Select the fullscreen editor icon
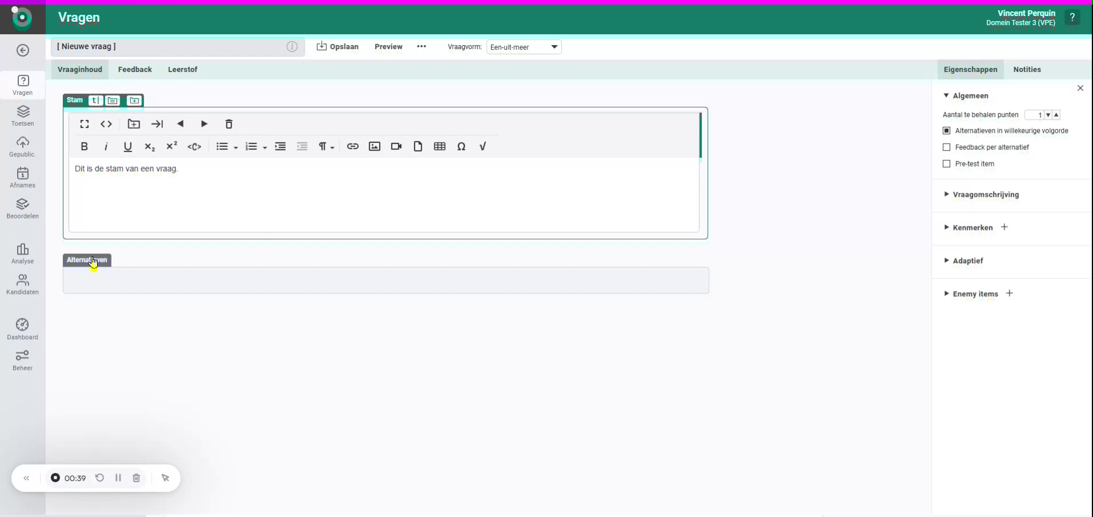 (x=84, y=124)
